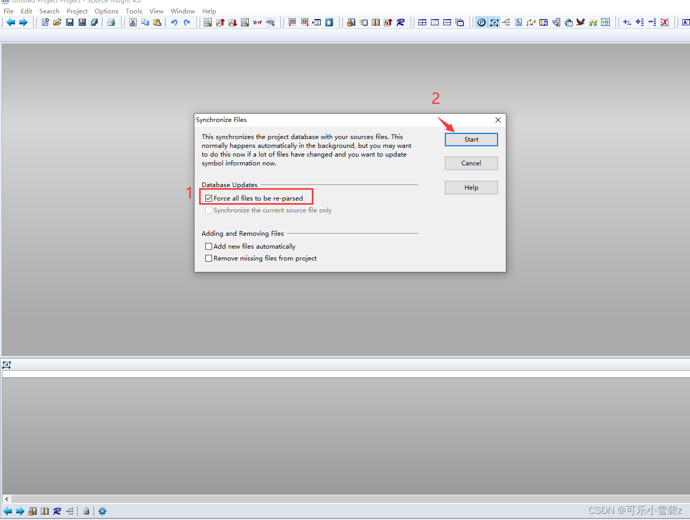Click the relation window icon above lower panel
This screenshot has height=520, width=690.
tap(7, 365)
